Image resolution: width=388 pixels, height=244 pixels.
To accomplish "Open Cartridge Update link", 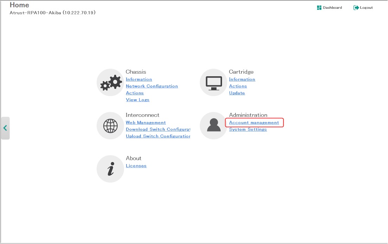I will point(237,93).
